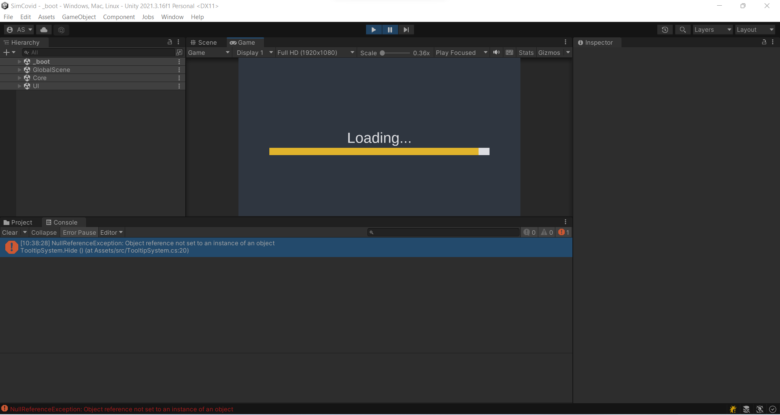Open the global Search magnifier icon

click(x=682, y=30)
